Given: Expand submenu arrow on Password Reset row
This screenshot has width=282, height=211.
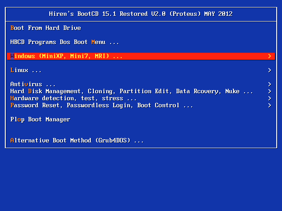Looking at the screenshot, I should point(269,105).
